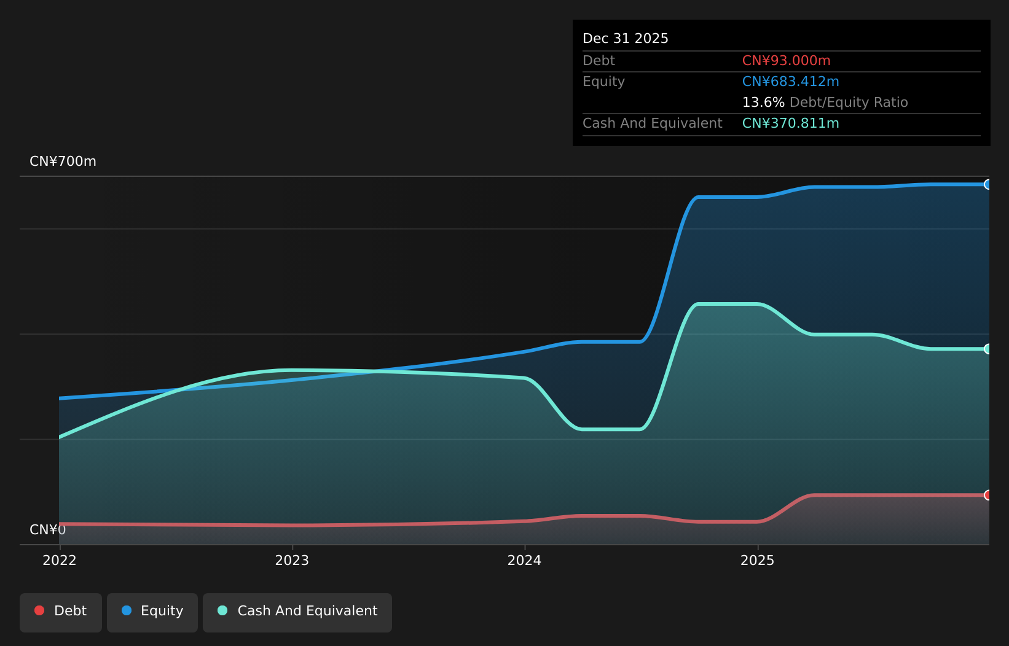Select the 2023 x-axis label
Image resolution: width=1009 pixels, height=646 pixels.
tap(292, 560)
